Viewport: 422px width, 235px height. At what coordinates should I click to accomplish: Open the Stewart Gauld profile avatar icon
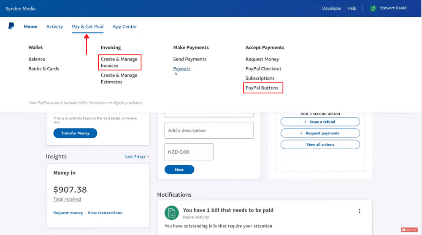coord(373,8)
